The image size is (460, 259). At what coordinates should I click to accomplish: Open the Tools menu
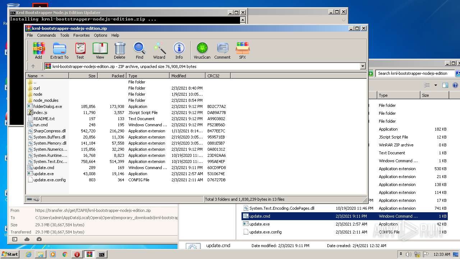click(65, 35)
